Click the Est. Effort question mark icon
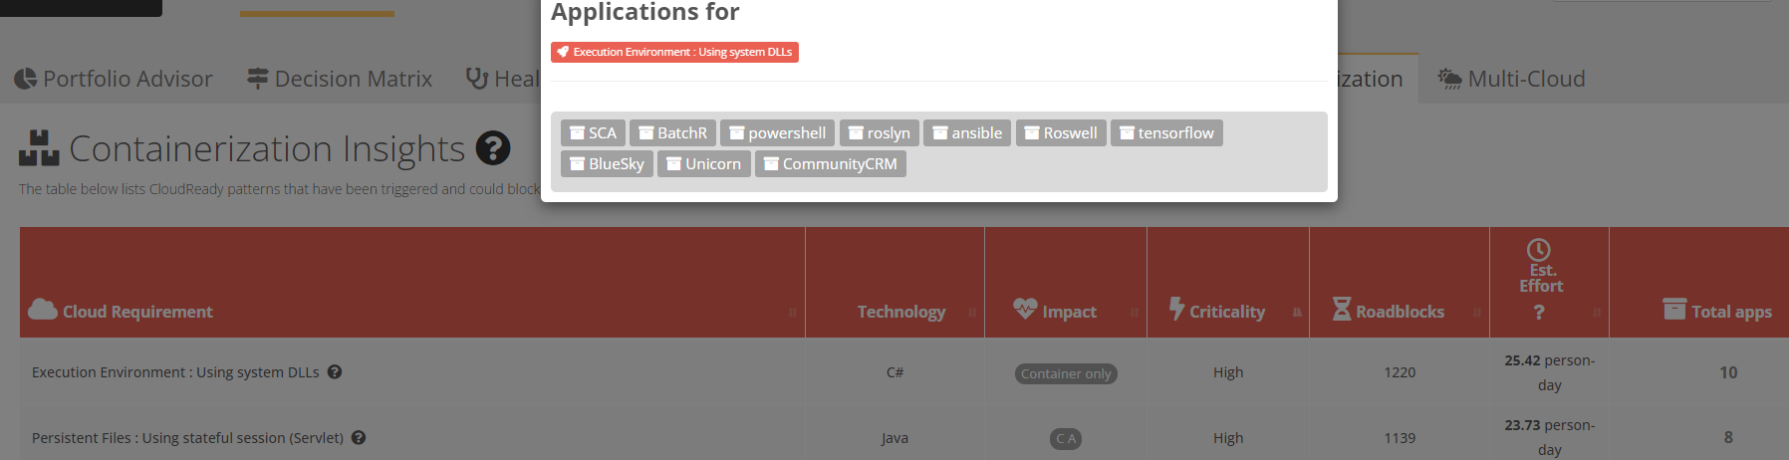Screen dimensions: 1789x460 [x=1539, y=312]
